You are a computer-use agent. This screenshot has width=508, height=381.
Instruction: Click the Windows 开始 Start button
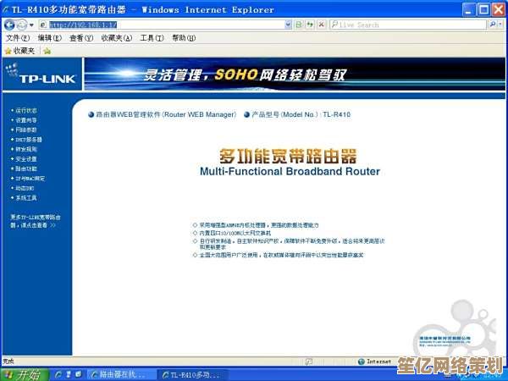(25, 375)
